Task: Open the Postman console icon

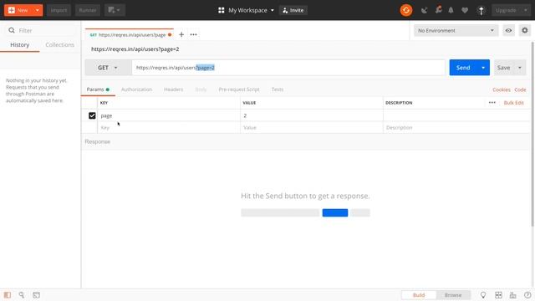Action: 36,295
